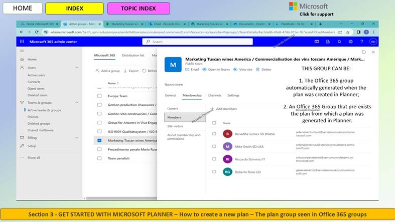Toggle the hamburger navigation menu

(22, 51)
